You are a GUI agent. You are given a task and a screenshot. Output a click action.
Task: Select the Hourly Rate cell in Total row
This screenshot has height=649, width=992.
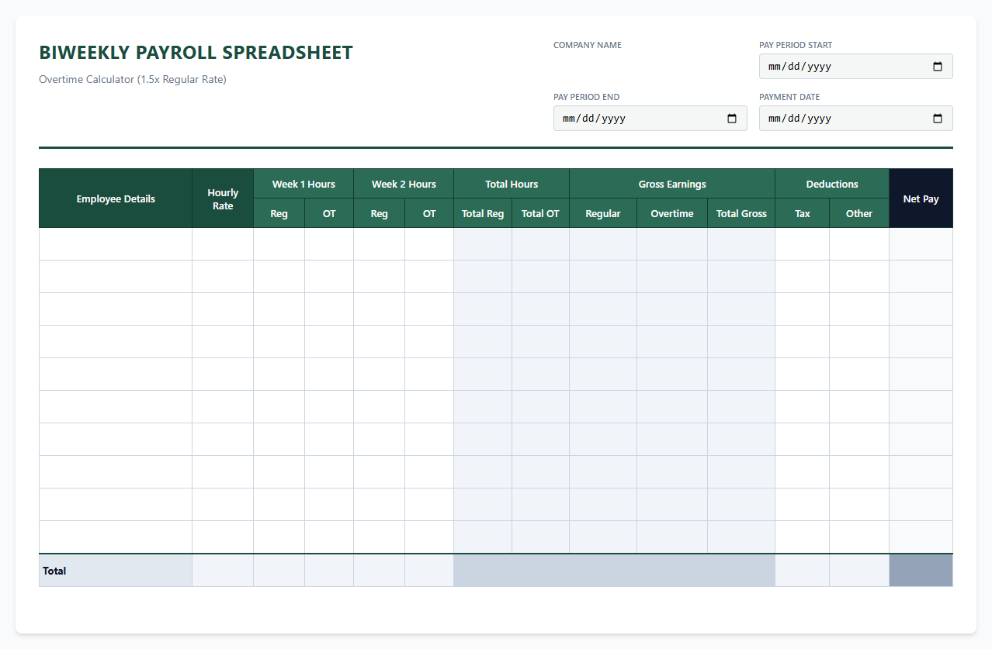(223, 571)
